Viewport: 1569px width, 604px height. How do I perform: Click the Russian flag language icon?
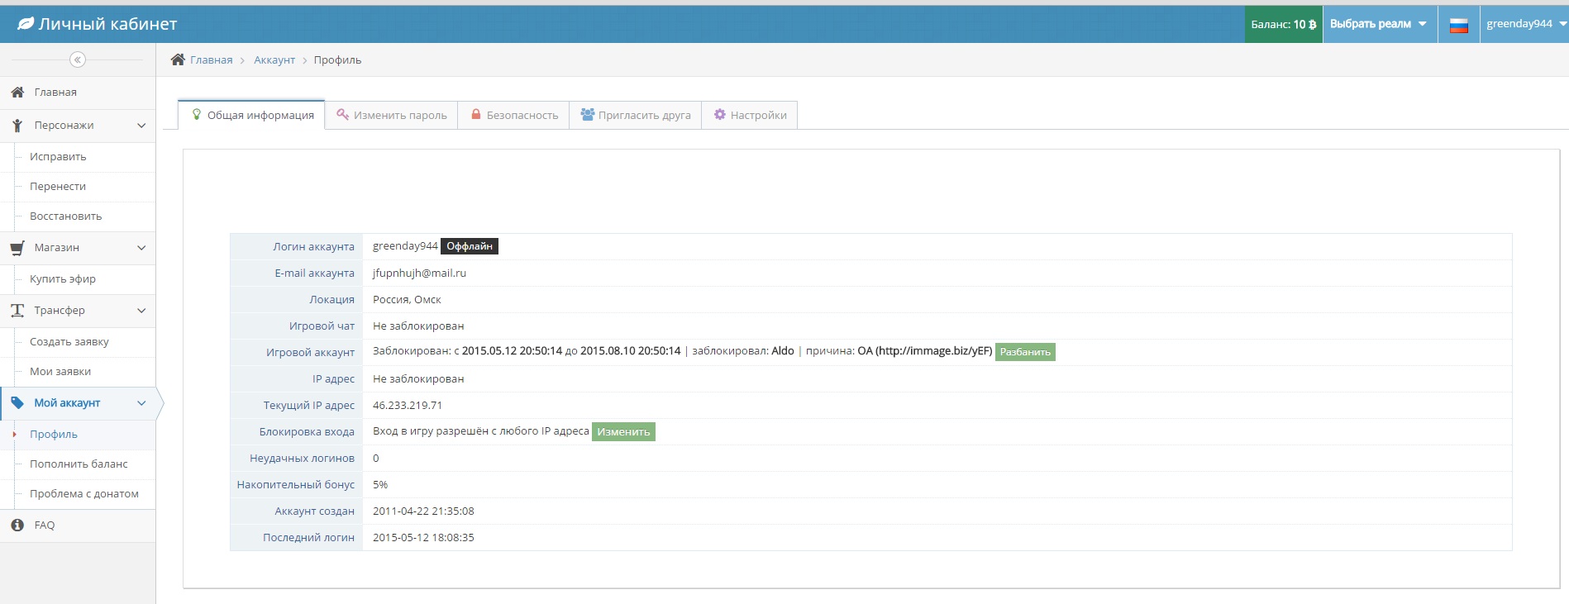tap(1459, 25)
